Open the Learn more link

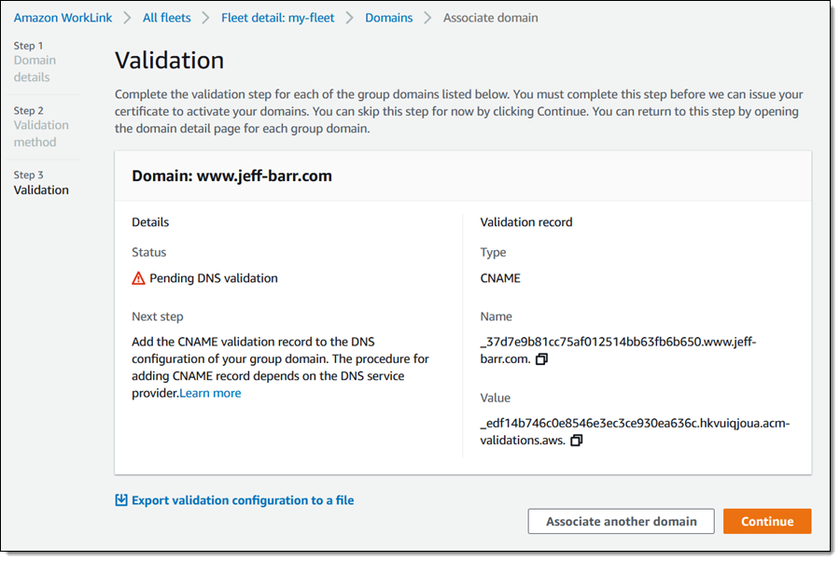pos(210,393)
